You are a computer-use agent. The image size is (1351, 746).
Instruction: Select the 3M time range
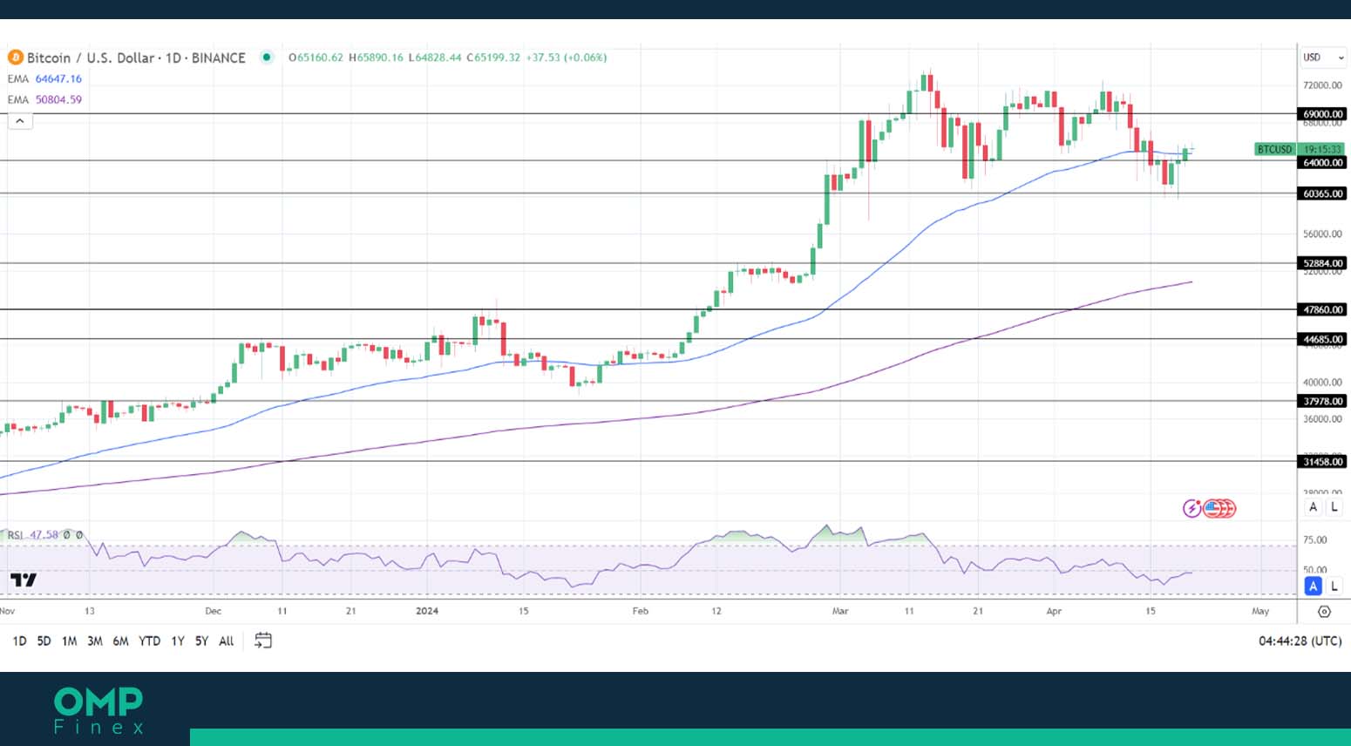click(x=95, y=641)
